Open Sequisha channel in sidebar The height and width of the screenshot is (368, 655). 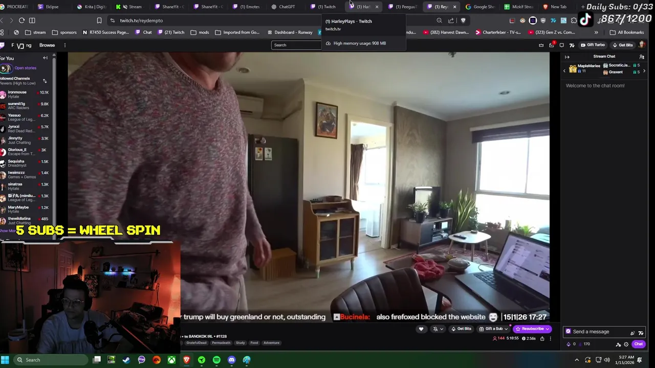pos(25,163)
